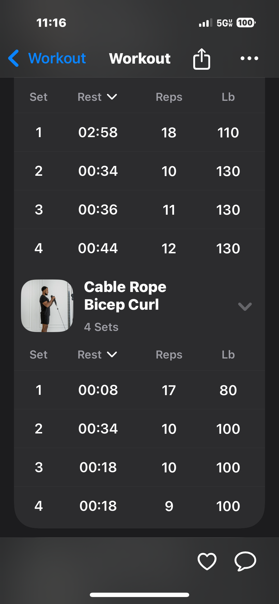Screen dimensions: 279x604
Task: Tap the 00:08 rest time for bicep curl
Action: point(98,390)
